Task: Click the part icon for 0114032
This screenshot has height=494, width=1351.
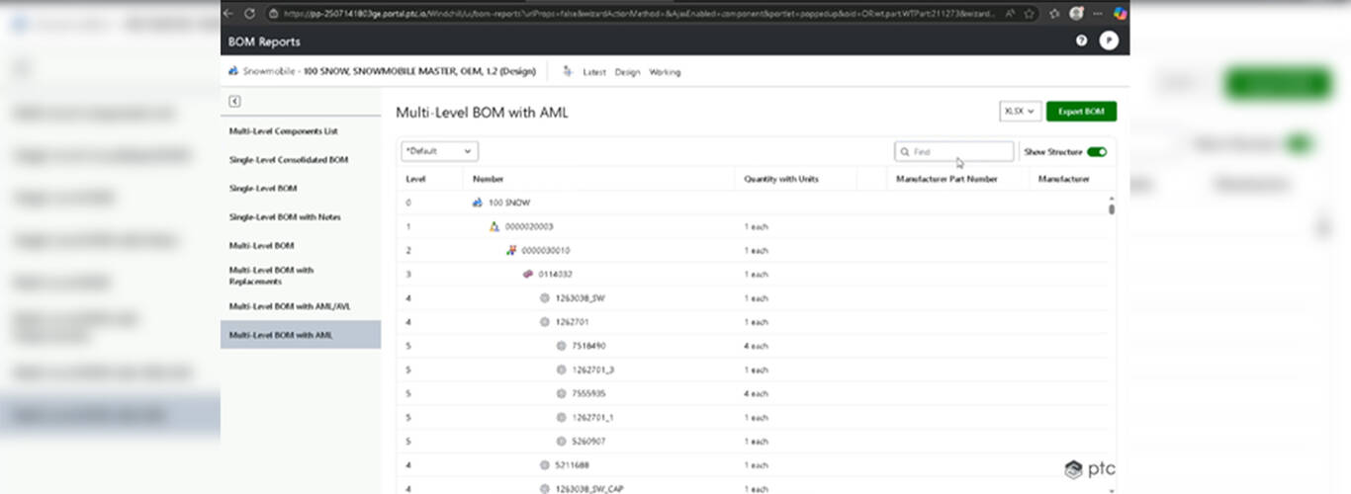Action: coord(528,275)
